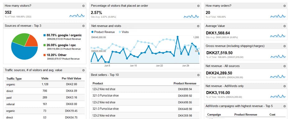Screen dimensions: 290x119
Task: Sort traffic table by Visits column header
Action: [45, 78]
